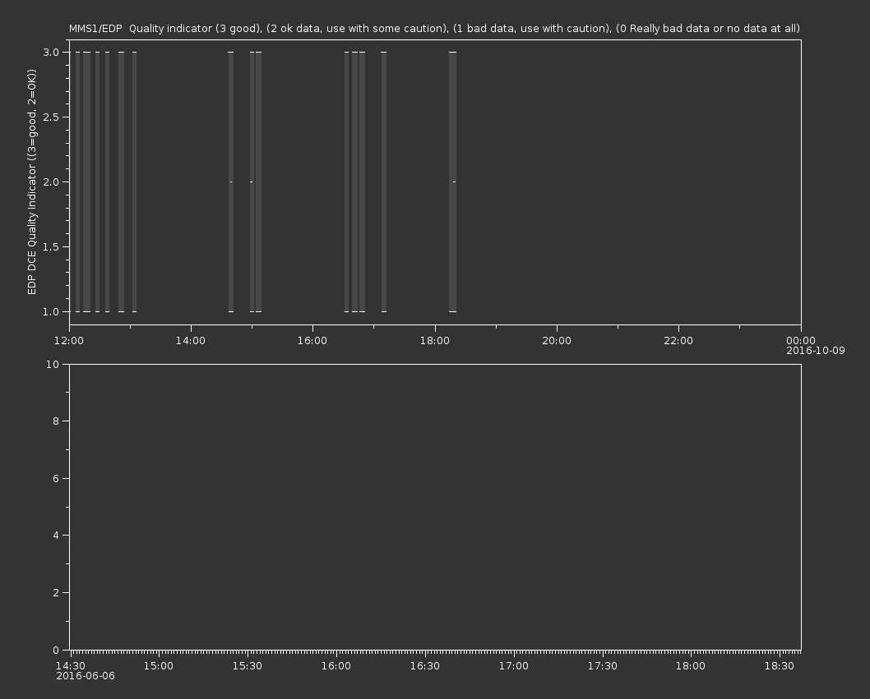Click the 22:00 time label on the upper plot
Viewport: 870px width, 699px height.
coord(678,340)
